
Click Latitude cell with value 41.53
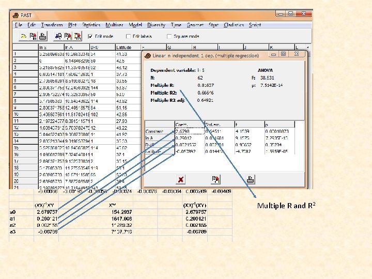(128, 54)
